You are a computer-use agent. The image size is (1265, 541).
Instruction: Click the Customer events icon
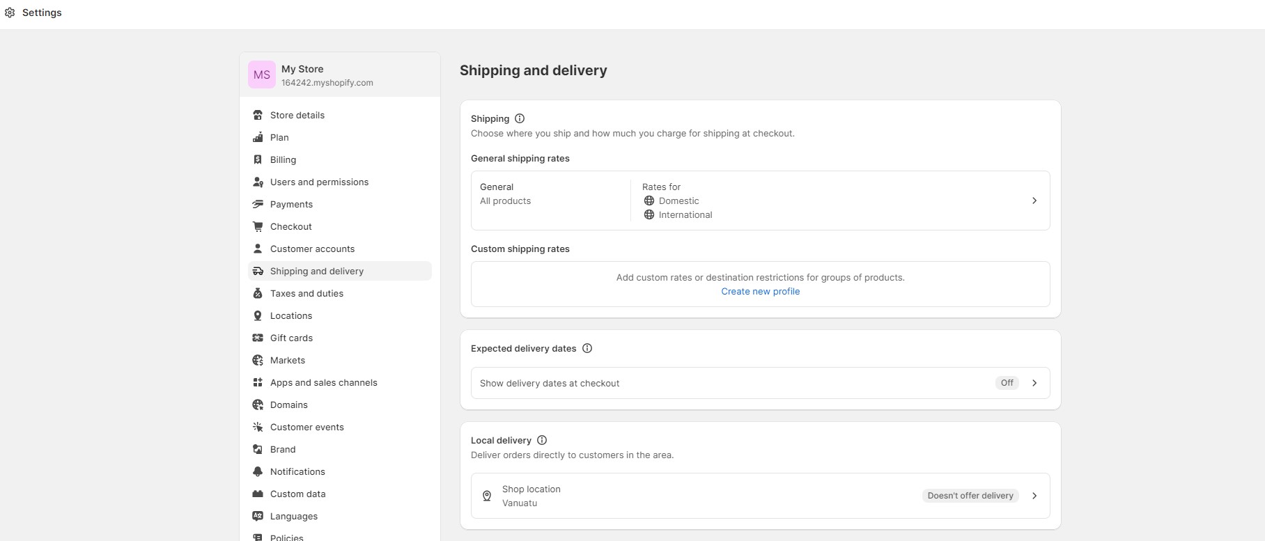258,427
